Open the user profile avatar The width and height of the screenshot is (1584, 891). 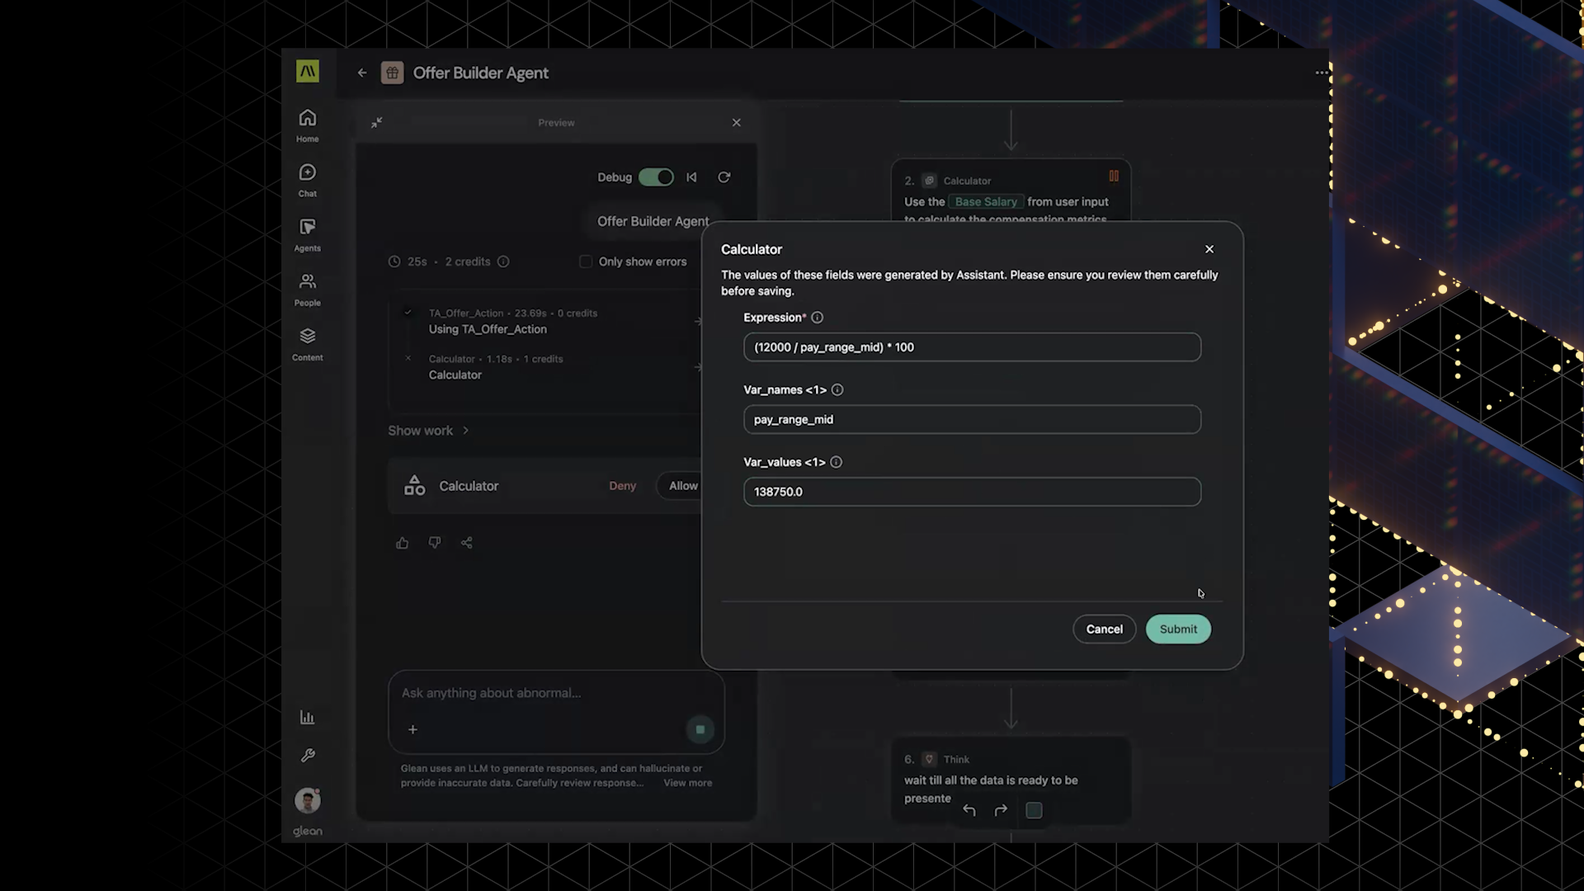pyautogui.click(x=308, y=800)
